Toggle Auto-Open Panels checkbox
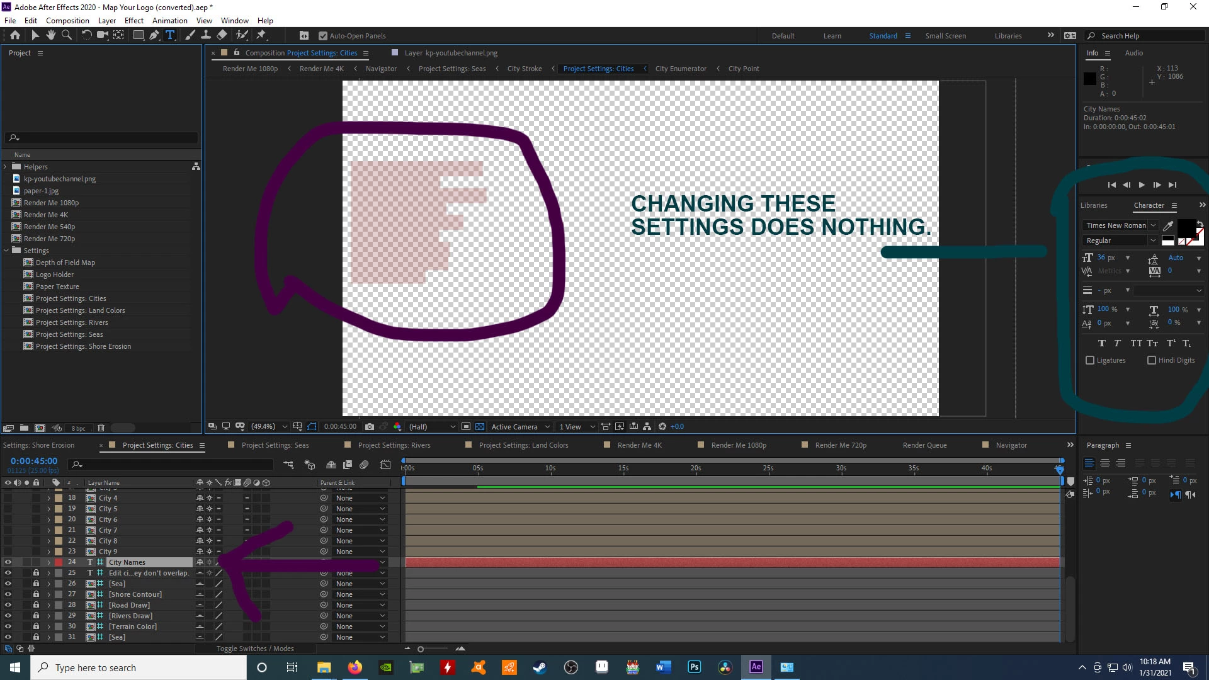The image size is (1209, 680). point(323,36)
